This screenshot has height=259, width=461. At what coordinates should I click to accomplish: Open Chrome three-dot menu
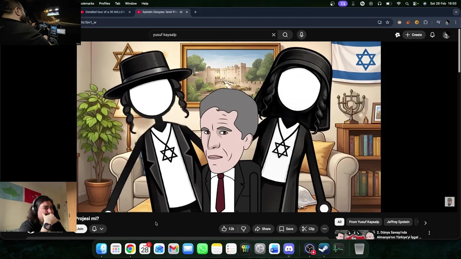pos(456,22)
